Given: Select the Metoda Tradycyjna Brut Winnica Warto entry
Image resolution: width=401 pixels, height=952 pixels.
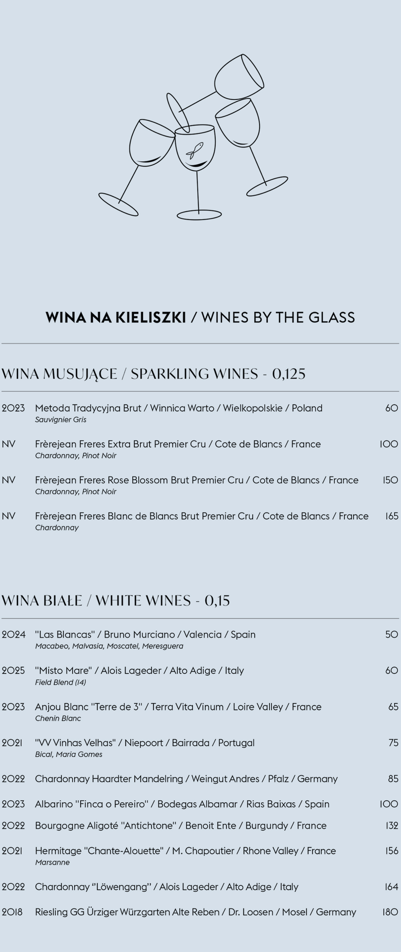Looking at the screenshot, I should pos(179,408).
